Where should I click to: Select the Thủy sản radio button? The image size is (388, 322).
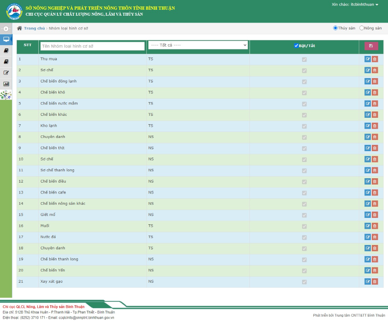335,28
